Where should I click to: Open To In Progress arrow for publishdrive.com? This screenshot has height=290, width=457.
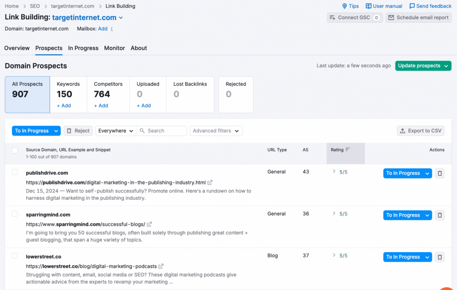coord(427,173)
